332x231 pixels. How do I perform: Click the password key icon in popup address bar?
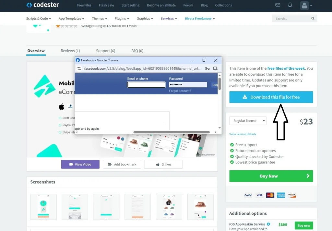tap(207, 68)
